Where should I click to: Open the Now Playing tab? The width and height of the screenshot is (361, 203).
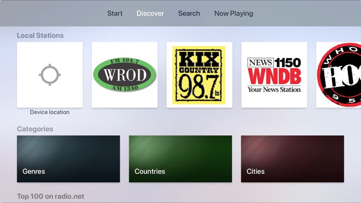234,14
